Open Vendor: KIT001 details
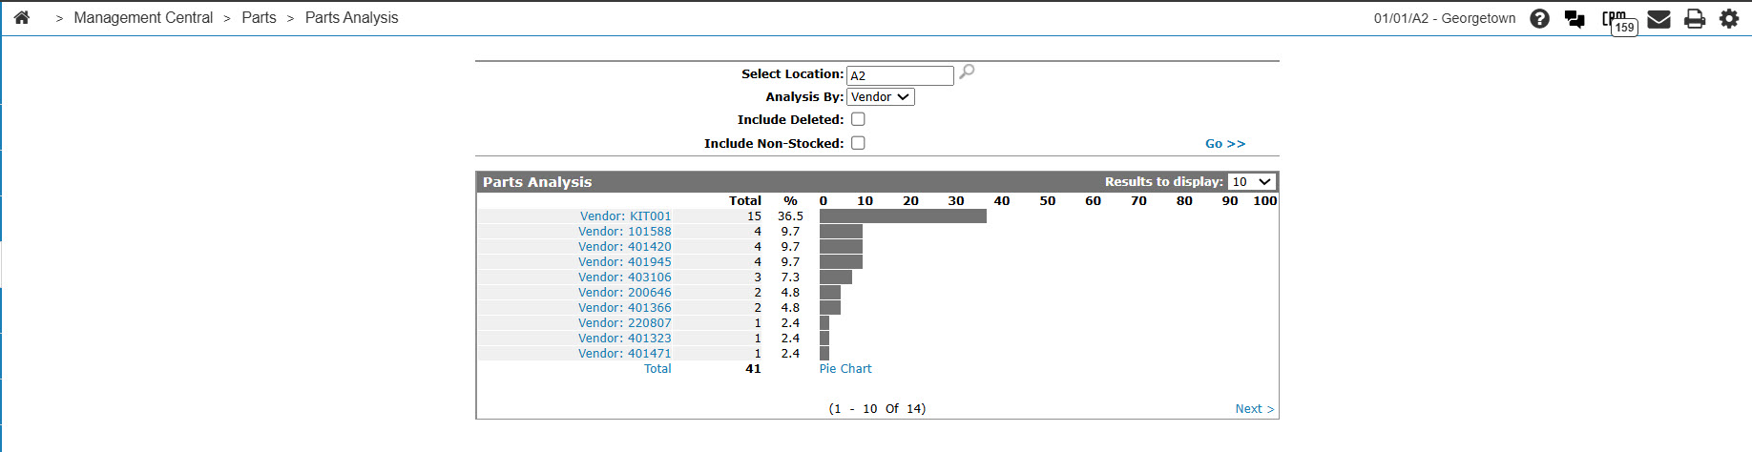The height and width of the screenshot is (452, 1752). coord(625,216)
